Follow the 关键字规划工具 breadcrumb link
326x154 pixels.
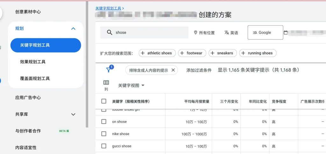point(108,8)
